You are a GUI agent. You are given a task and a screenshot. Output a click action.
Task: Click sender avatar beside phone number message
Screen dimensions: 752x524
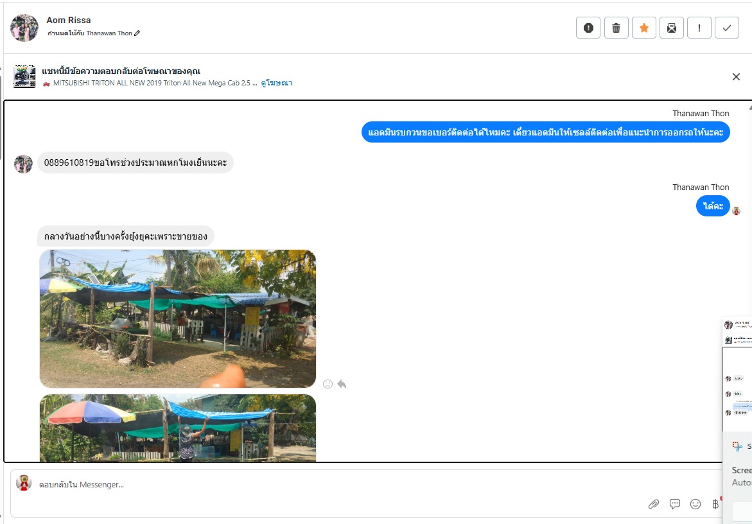23,164
